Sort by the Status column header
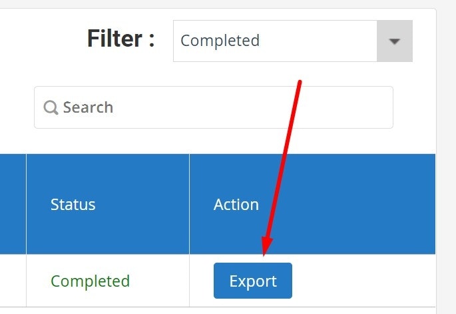 pyautogui.click(x=73, y=204)
